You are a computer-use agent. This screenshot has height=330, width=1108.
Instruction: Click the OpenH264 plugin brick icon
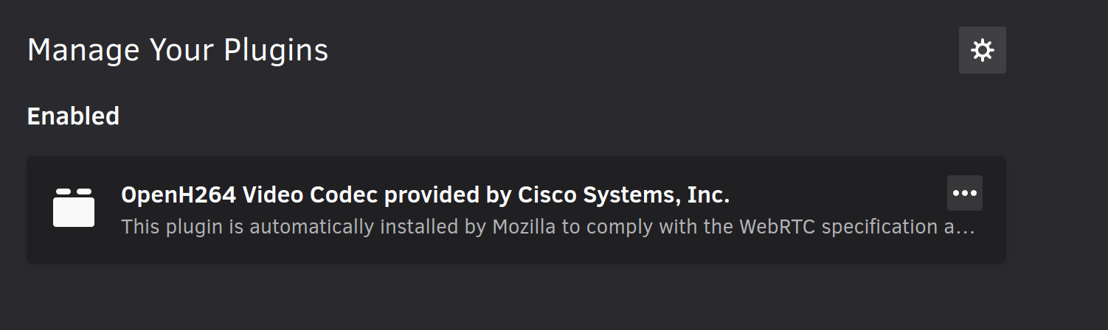tap(74, 208)
